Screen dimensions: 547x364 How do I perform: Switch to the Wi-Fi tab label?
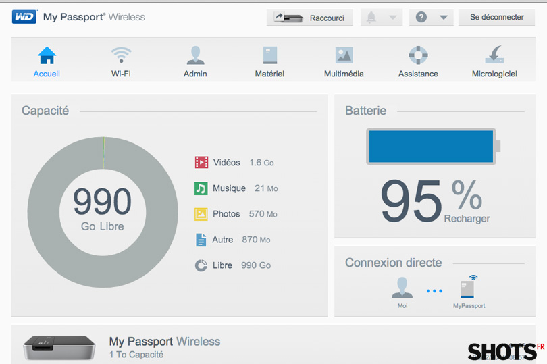pos(121,74)
